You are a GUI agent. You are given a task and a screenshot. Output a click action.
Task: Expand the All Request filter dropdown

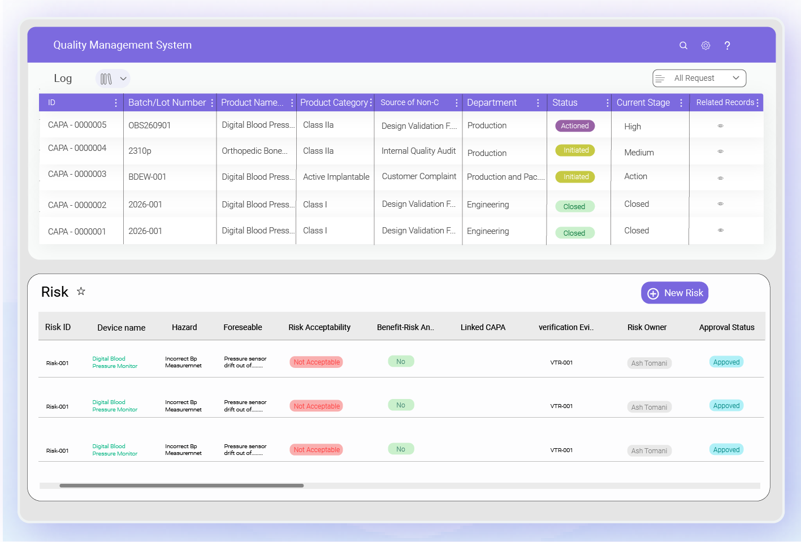pyautogui.click(x=699, y=79)
